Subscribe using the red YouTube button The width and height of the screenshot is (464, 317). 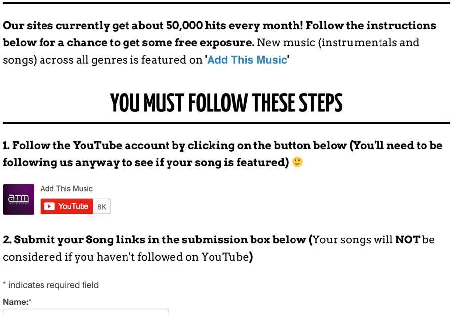click(x=67, y=206)
